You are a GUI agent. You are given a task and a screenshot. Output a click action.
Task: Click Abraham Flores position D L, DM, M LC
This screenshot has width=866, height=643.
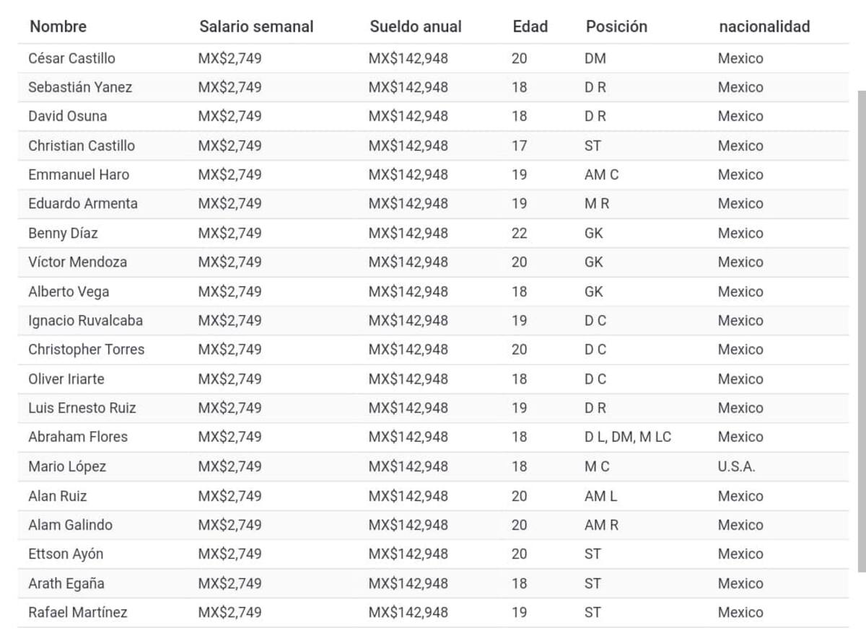(627, 437)
